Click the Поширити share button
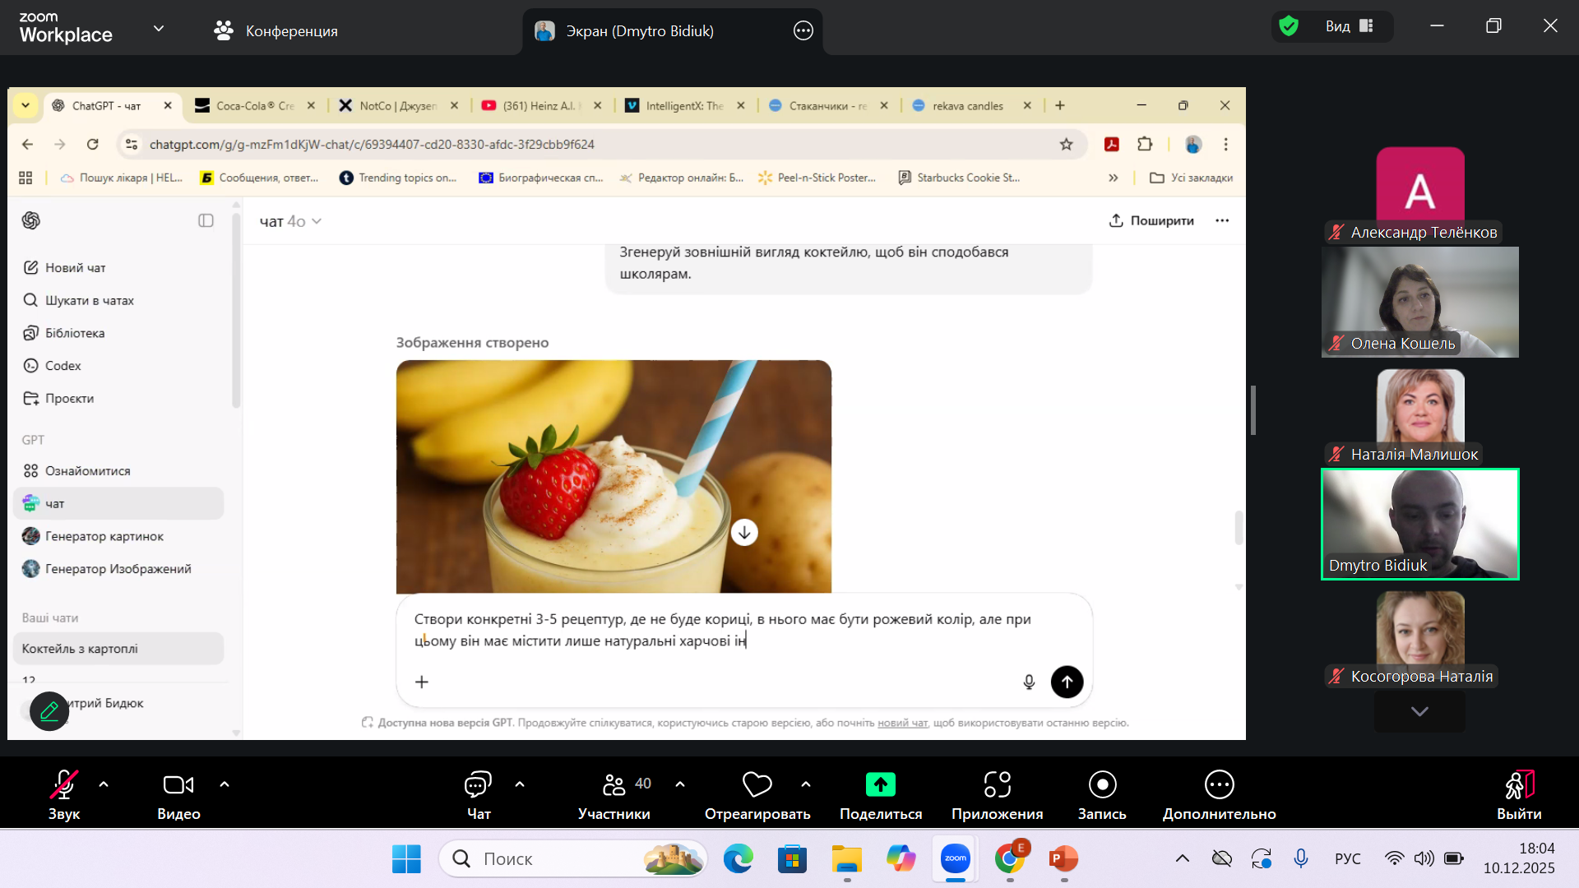 tap(1151, 220)
